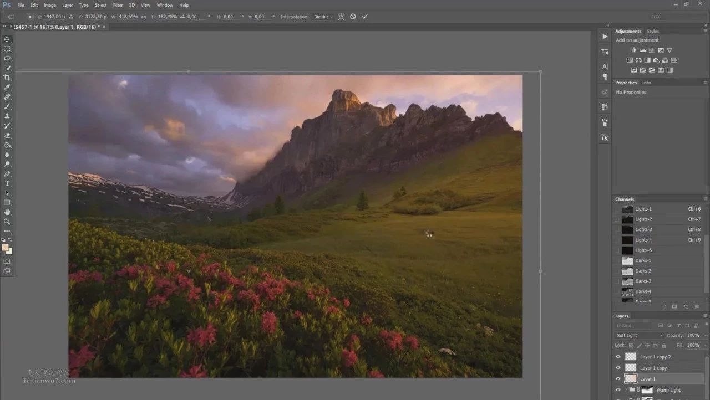Select the Move tool
710x400 pixels.
[x=7, y=39]
